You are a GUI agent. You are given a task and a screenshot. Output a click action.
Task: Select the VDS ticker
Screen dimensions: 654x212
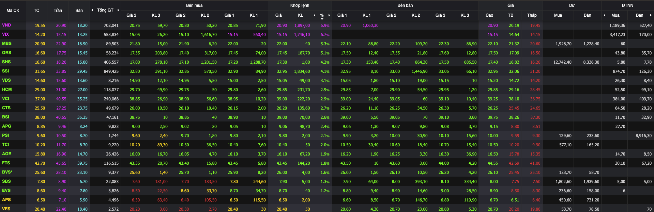point(6,80)
